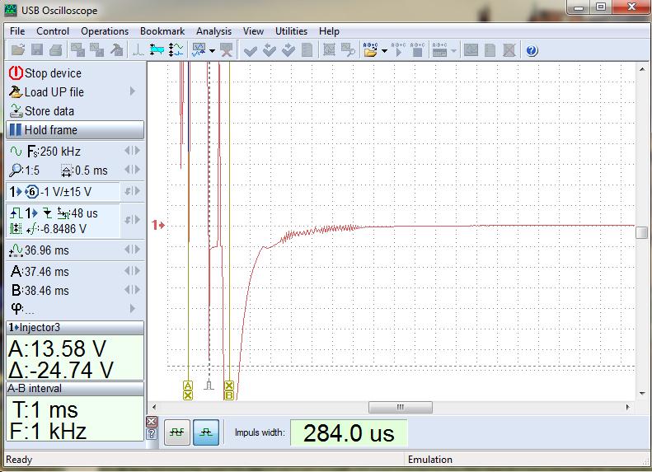The image size is (652, 472).
Task: Click Stop device
Action: (x=53, y=73)
